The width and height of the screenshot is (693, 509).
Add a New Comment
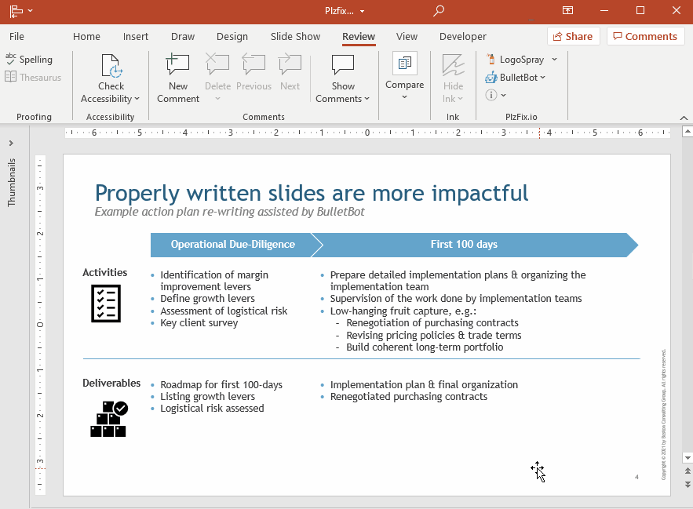(178, 67)
